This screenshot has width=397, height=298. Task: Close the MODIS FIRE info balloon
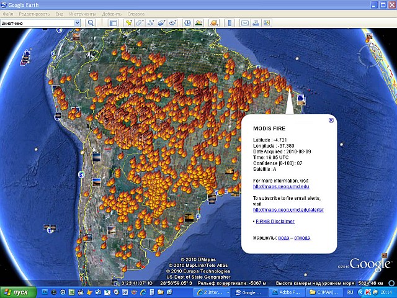[331, 120]
